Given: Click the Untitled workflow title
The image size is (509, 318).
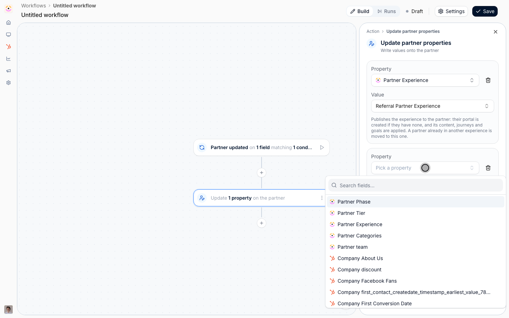Looking at the screenshot, I should pyautogui.click(x=45, y=15).
